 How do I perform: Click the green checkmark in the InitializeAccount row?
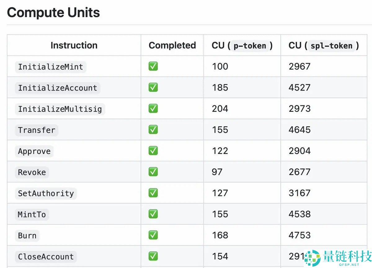(153, 87)
